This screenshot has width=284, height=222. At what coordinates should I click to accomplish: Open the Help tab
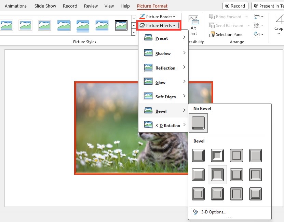(x=125, y=6)
